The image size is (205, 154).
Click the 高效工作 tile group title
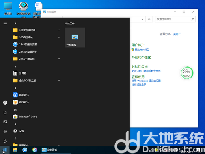(70, 23)
